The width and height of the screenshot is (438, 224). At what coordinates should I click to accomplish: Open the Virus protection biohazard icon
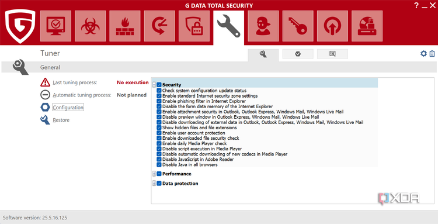tap(90, 26)
